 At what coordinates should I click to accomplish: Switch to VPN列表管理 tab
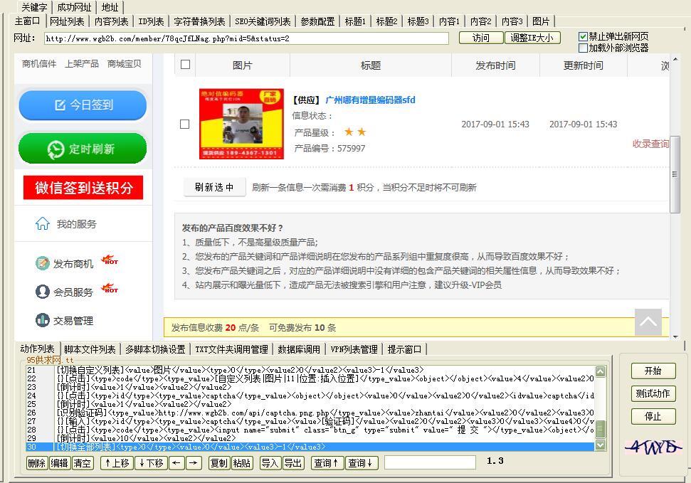[x=354, y=349]
